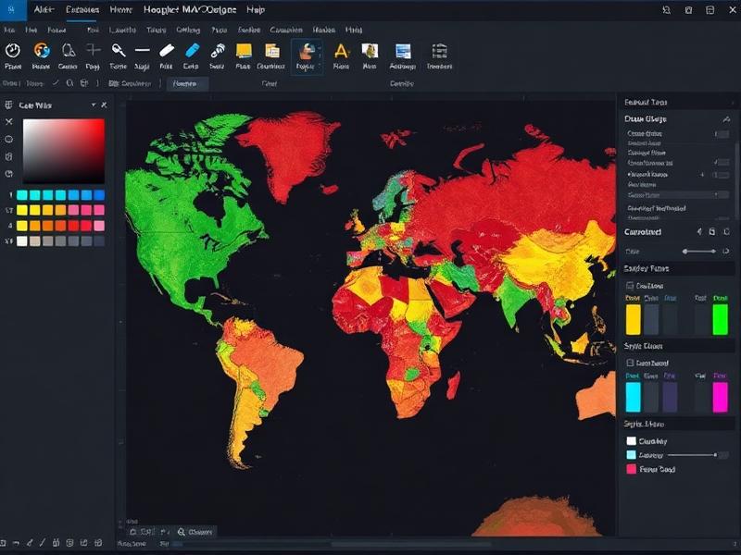The image size is (741, 555).
Task: Click the edit pencil icon in right panel header
Action: pos(726,119)
